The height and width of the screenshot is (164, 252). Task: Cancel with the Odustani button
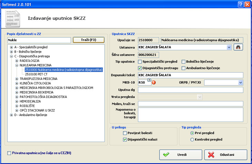click(225, 155)
